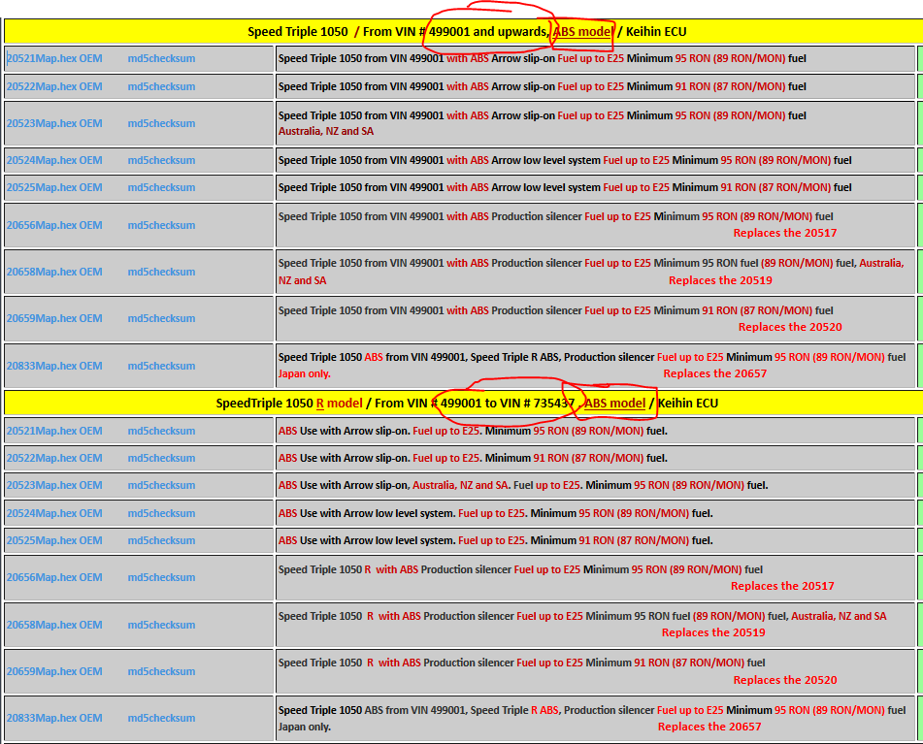Click md5checksum beside 20523Map.hex in R model section

click(161, 485)
